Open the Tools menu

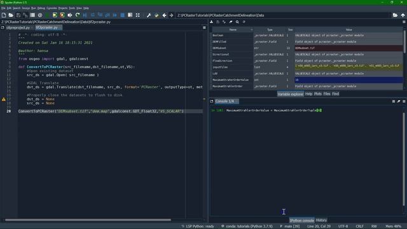coord(72,8)
